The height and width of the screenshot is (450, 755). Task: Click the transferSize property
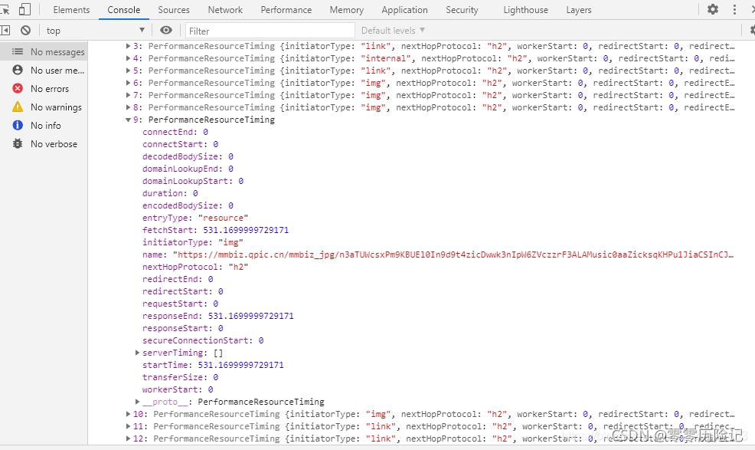pos(172,377)
